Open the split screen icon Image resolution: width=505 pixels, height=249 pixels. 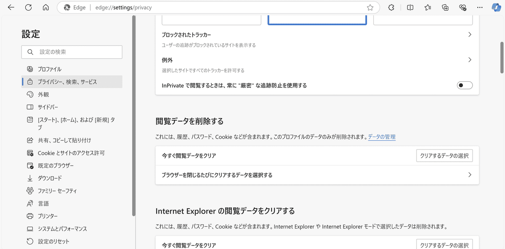pos(410,8)
